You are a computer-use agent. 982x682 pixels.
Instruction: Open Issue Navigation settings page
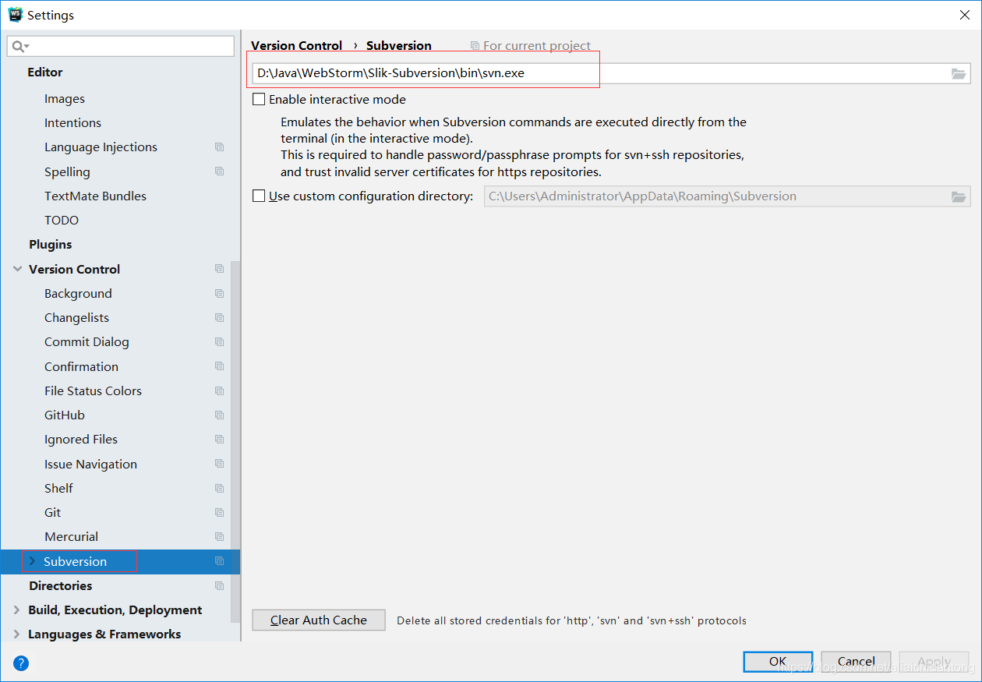click(x=90, y=464)
